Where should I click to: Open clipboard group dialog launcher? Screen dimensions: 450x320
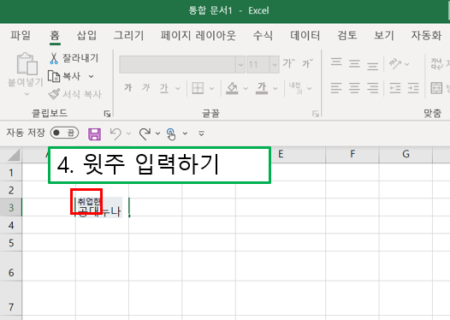pyautogui.click(x=107, y=114)
